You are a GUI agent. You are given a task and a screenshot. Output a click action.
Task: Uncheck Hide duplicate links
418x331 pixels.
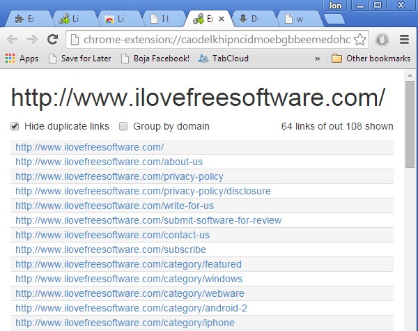point(15,126)
